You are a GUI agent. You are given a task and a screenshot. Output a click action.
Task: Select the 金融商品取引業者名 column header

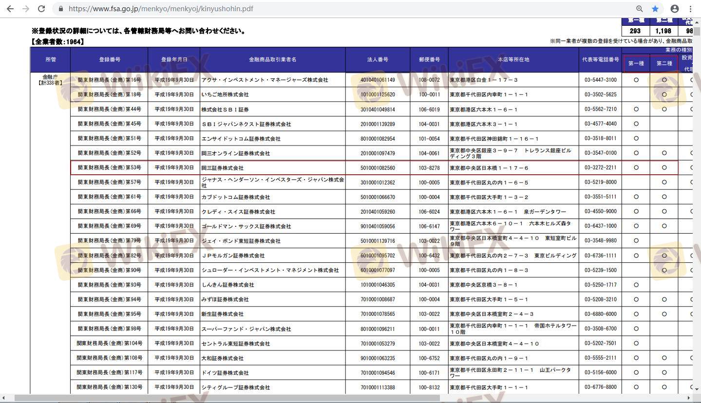point(272,59)
